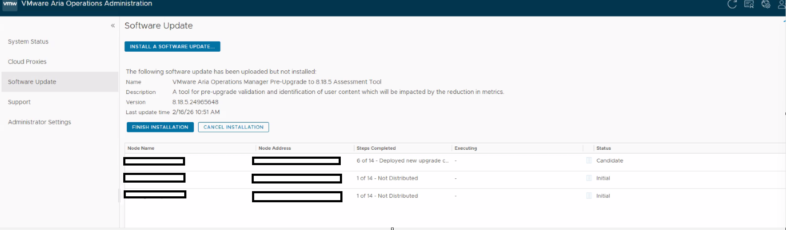Viewport: 786px width, 230px height.
Task: Click version 8.18.5.24965648 text
Action: click(195, 102)
